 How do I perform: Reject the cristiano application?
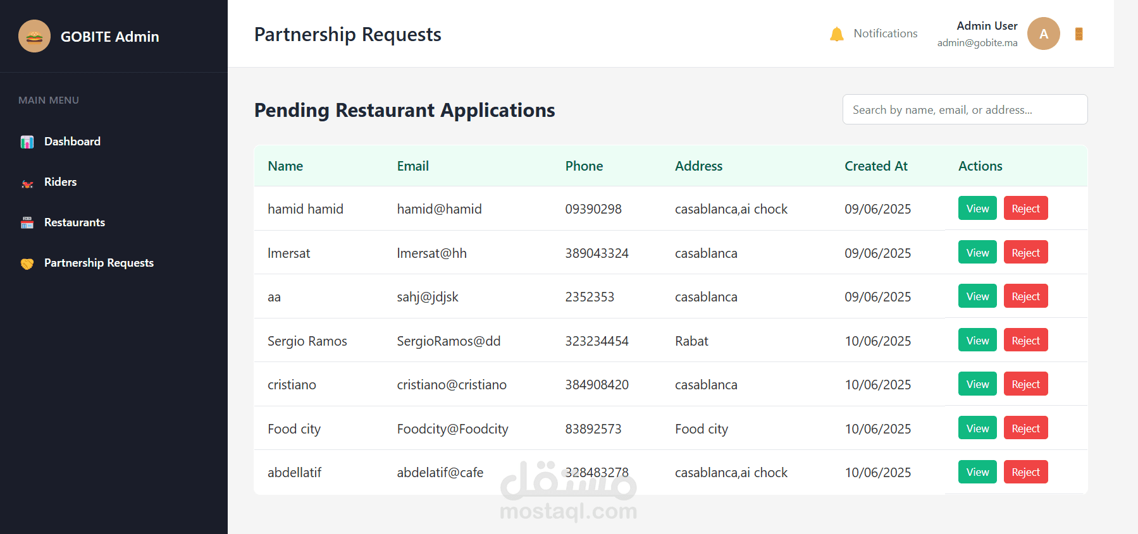point(1025,384)
